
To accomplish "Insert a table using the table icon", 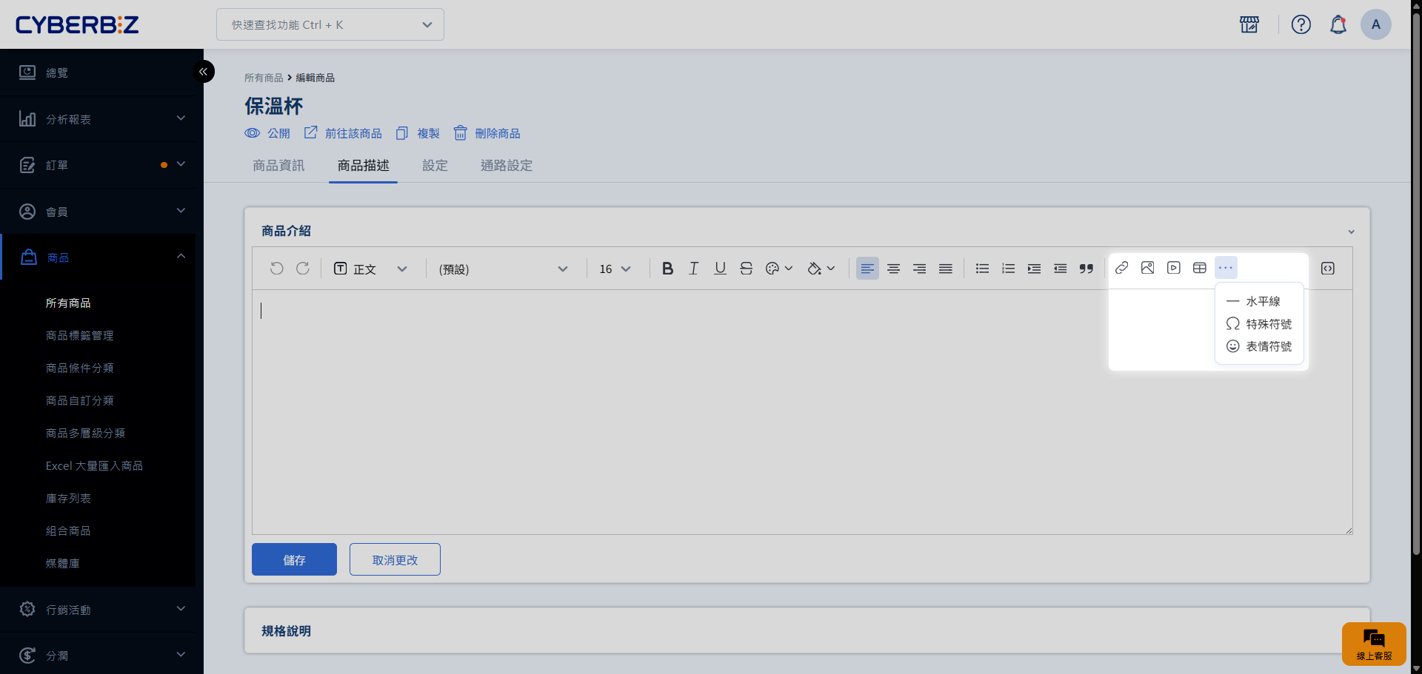I will click(1199, 268).
